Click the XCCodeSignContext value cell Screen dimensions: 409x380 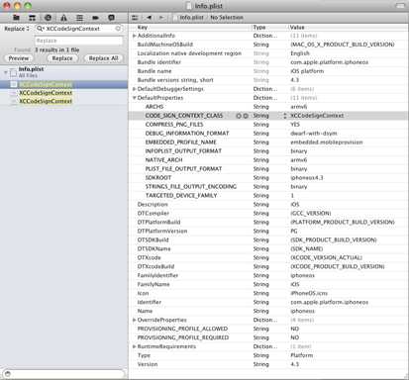pyautogui.click(x=317, y=116)
